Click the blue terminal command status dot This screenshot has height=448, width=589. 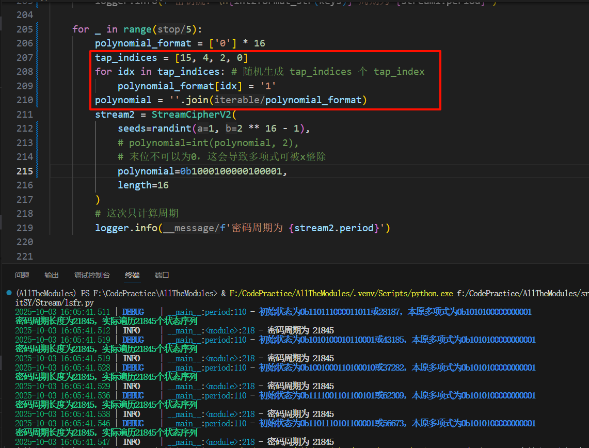click(x=8, y=293)
